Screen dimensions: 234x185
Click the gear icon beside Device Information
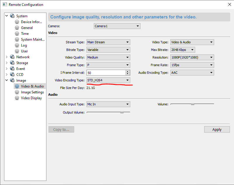click(17, 22)
